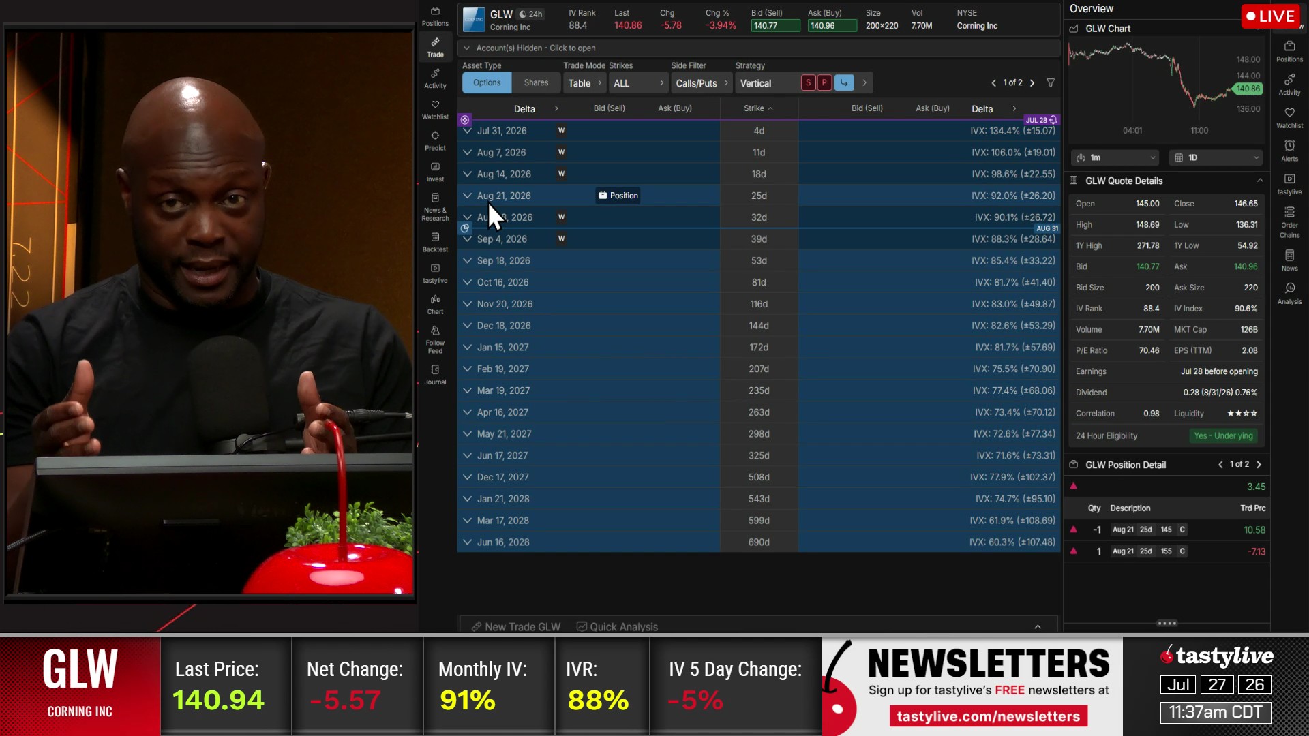Image resolution: width=1309 pixels, height=736 pixels.
Task: Open the Backtest tool
Action: pos(435,243)
